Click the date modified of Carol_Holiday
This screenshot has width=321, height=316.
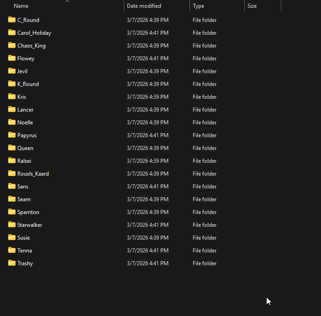pyautogui.click(x=147, y=33)
